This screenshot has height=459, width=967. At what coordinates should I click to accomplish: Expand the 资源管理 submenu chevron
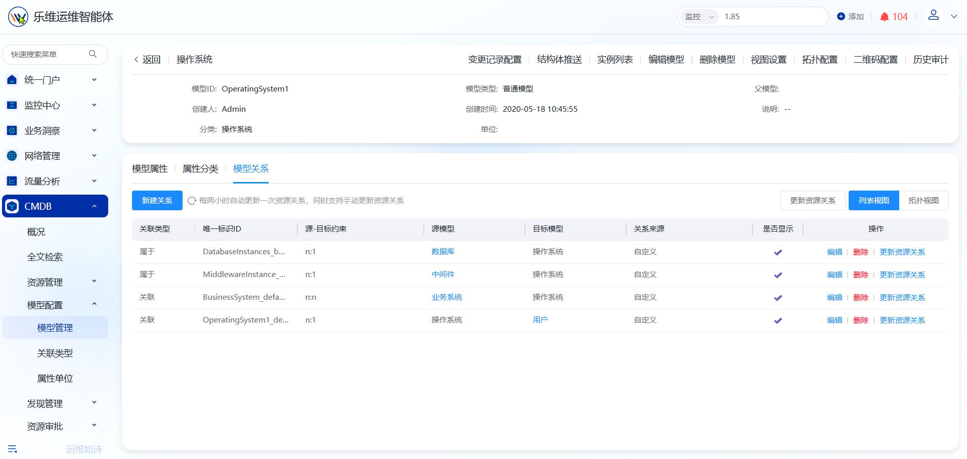click(94, 281)
